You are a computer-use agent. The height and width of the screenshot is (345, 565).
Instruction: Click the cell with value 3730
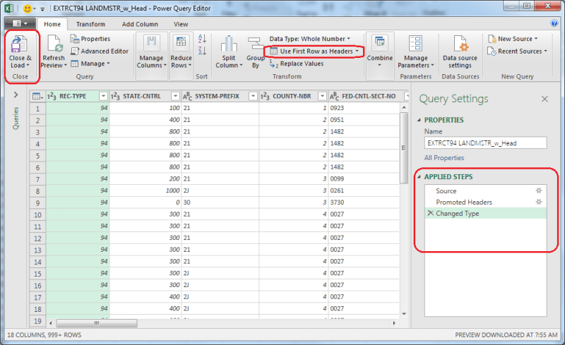(364, 202)
